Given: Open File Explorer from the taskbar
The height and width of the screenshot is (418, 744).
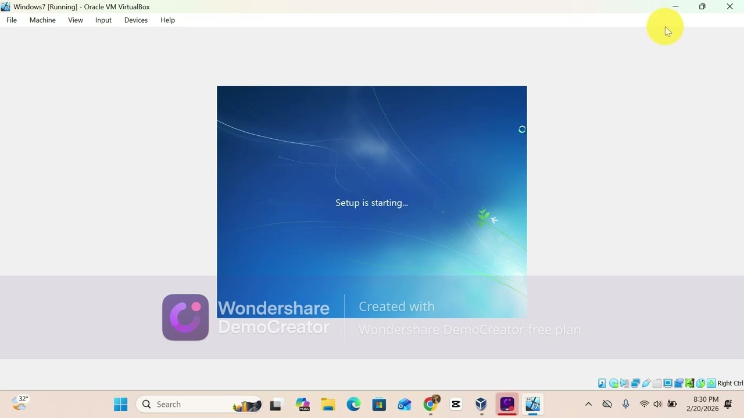Looking at the screenshot, I should [x=328, y=404].
